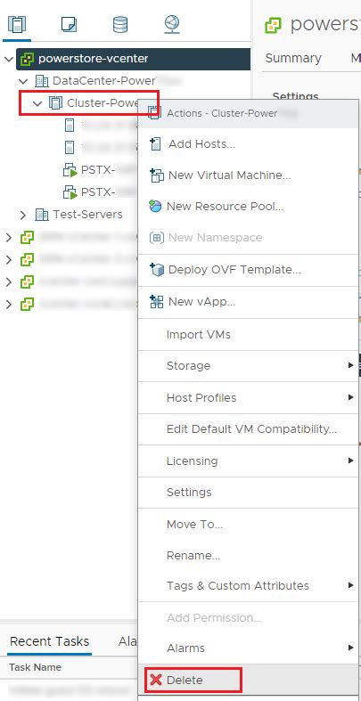This screenshot has width=361, height=701.
Task: Expand the Test-Servers tree node
Action: (23, 215)
